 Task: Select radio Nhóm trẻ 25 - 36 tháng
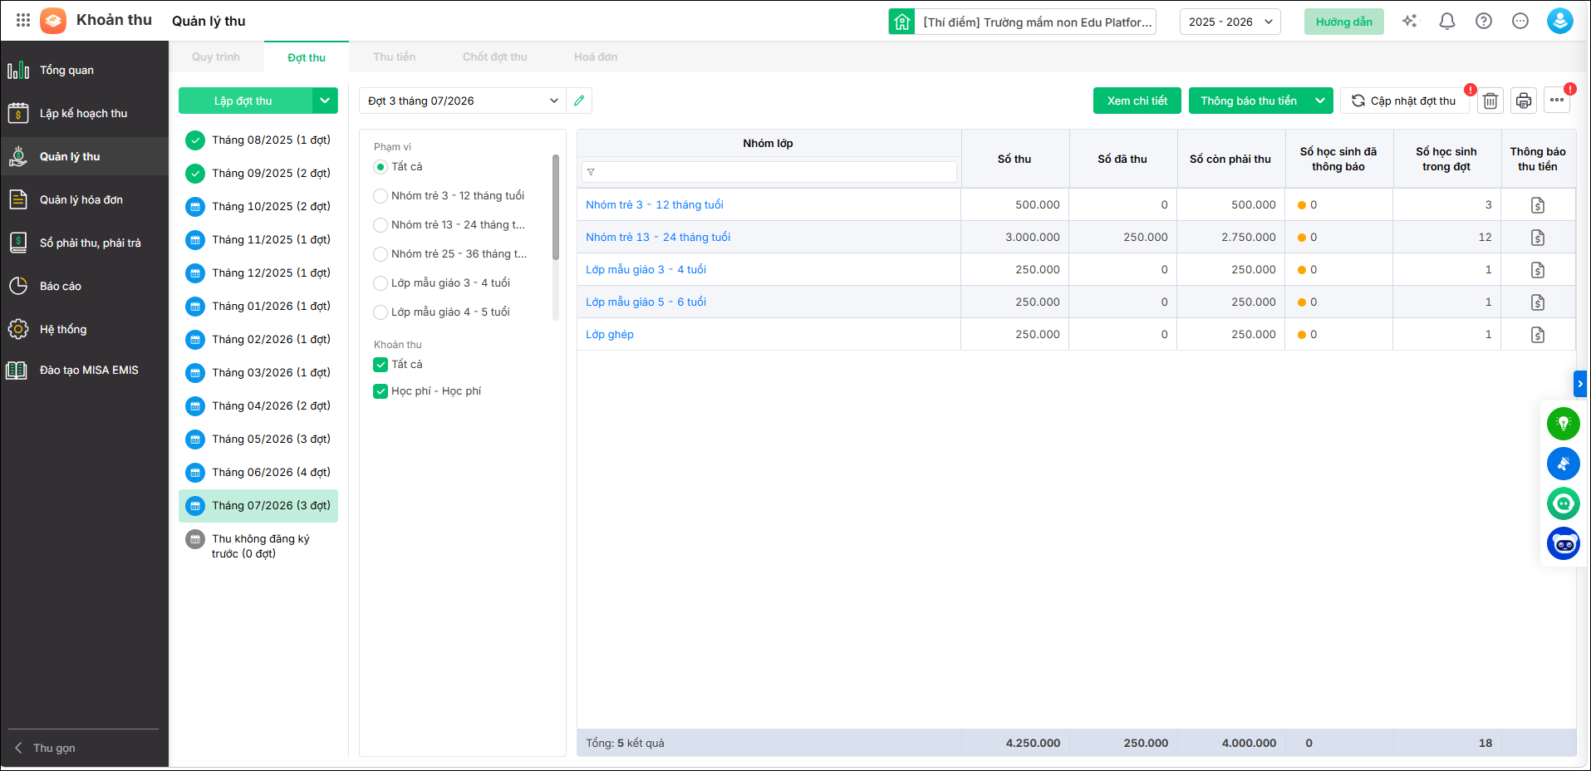[x=381, y=254]
